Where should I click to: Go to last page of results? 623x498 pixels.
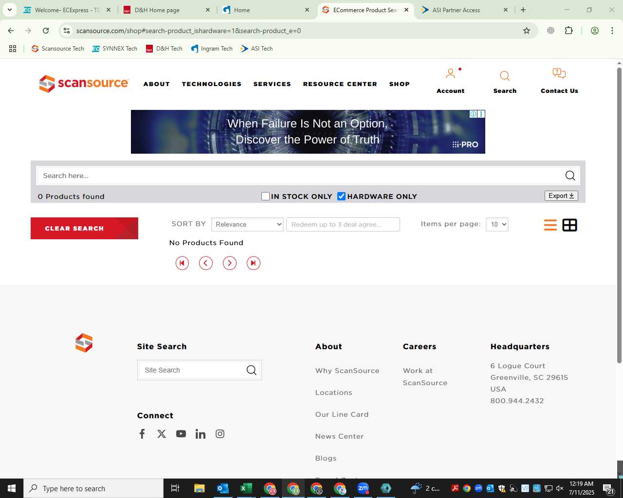point(254,263)
